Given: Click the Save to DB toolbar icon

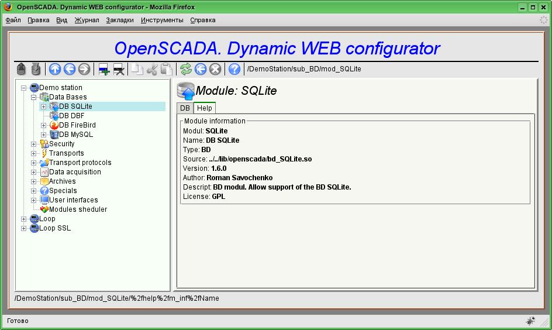Looking at the screenshot, I should 36,69.
